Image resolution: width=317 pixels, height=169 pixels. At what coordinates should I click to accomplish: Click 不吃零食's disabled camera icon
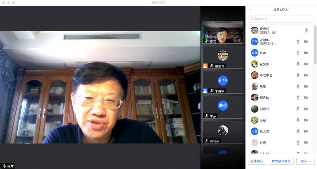[306, 75]
